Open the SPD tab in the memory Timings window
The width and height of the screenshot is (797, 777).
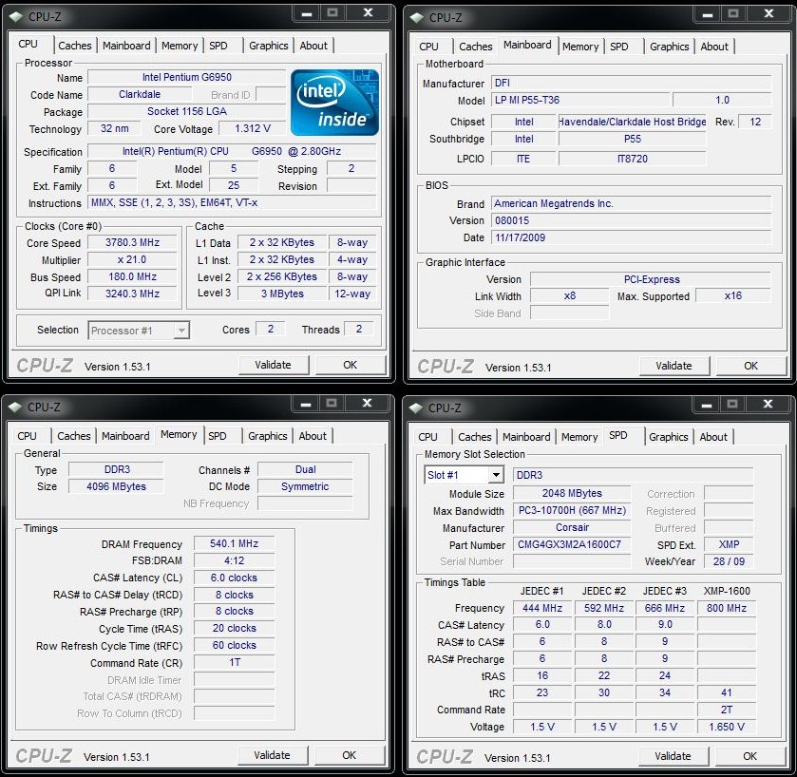pyautogui.click(x=218, y=436)
